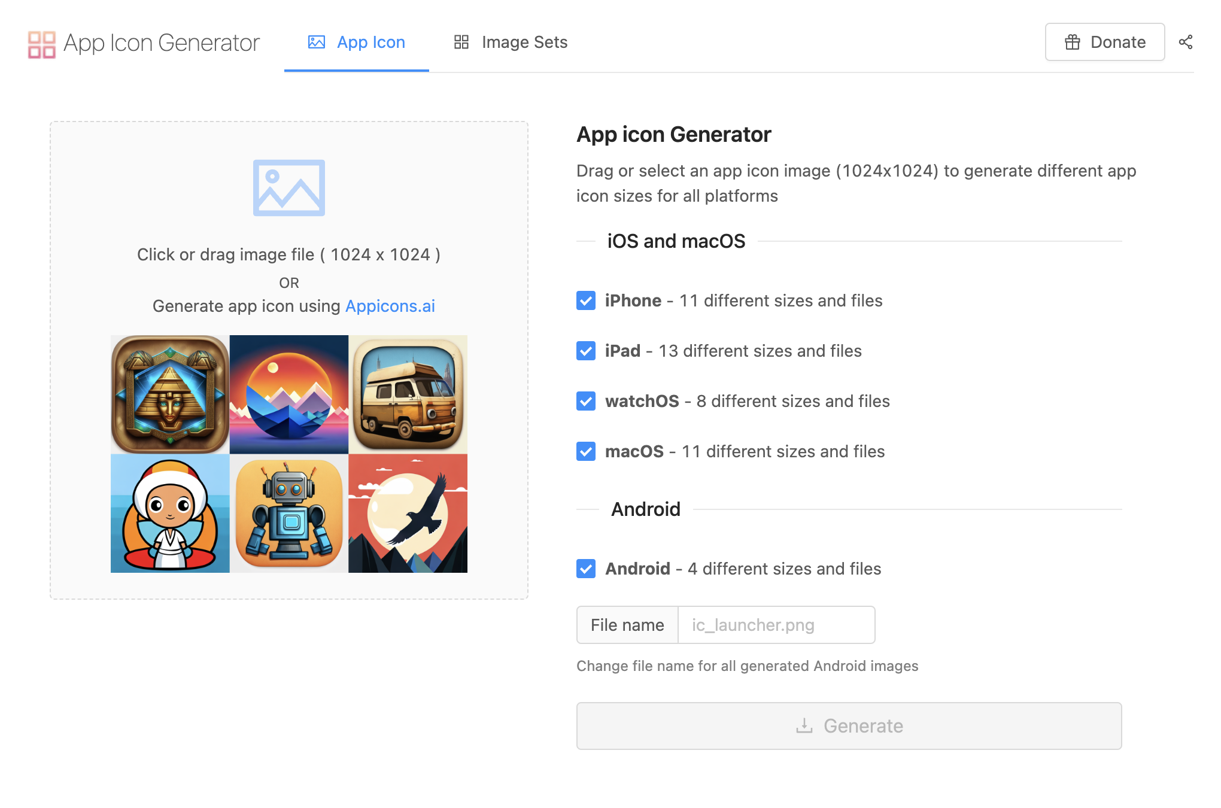The height and width of the screenshot is (808, 1221).
Task: Select the camper van sample icon
Action: pyautogui.click(x=408, y=394)
